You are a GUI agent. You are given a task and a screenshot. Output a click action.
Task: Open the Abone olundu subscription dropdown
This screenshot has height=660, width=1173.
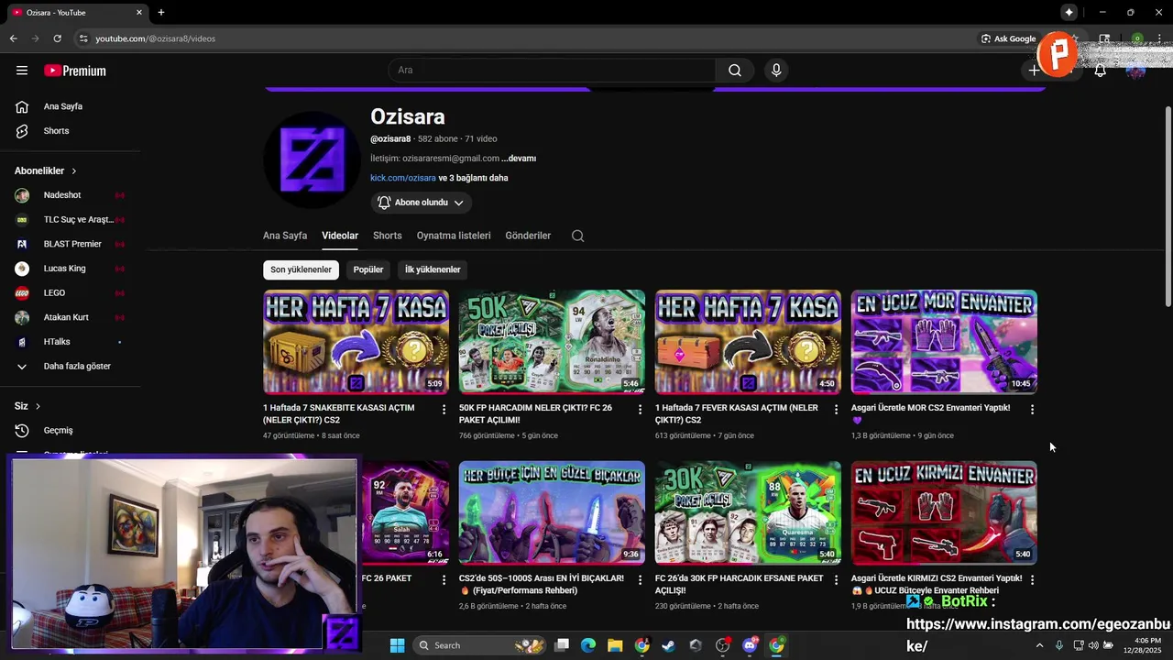coord(422,203)
